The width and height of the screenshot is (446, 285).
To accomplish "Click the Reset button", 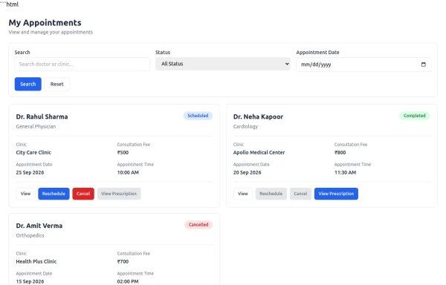I will [57, 84].
